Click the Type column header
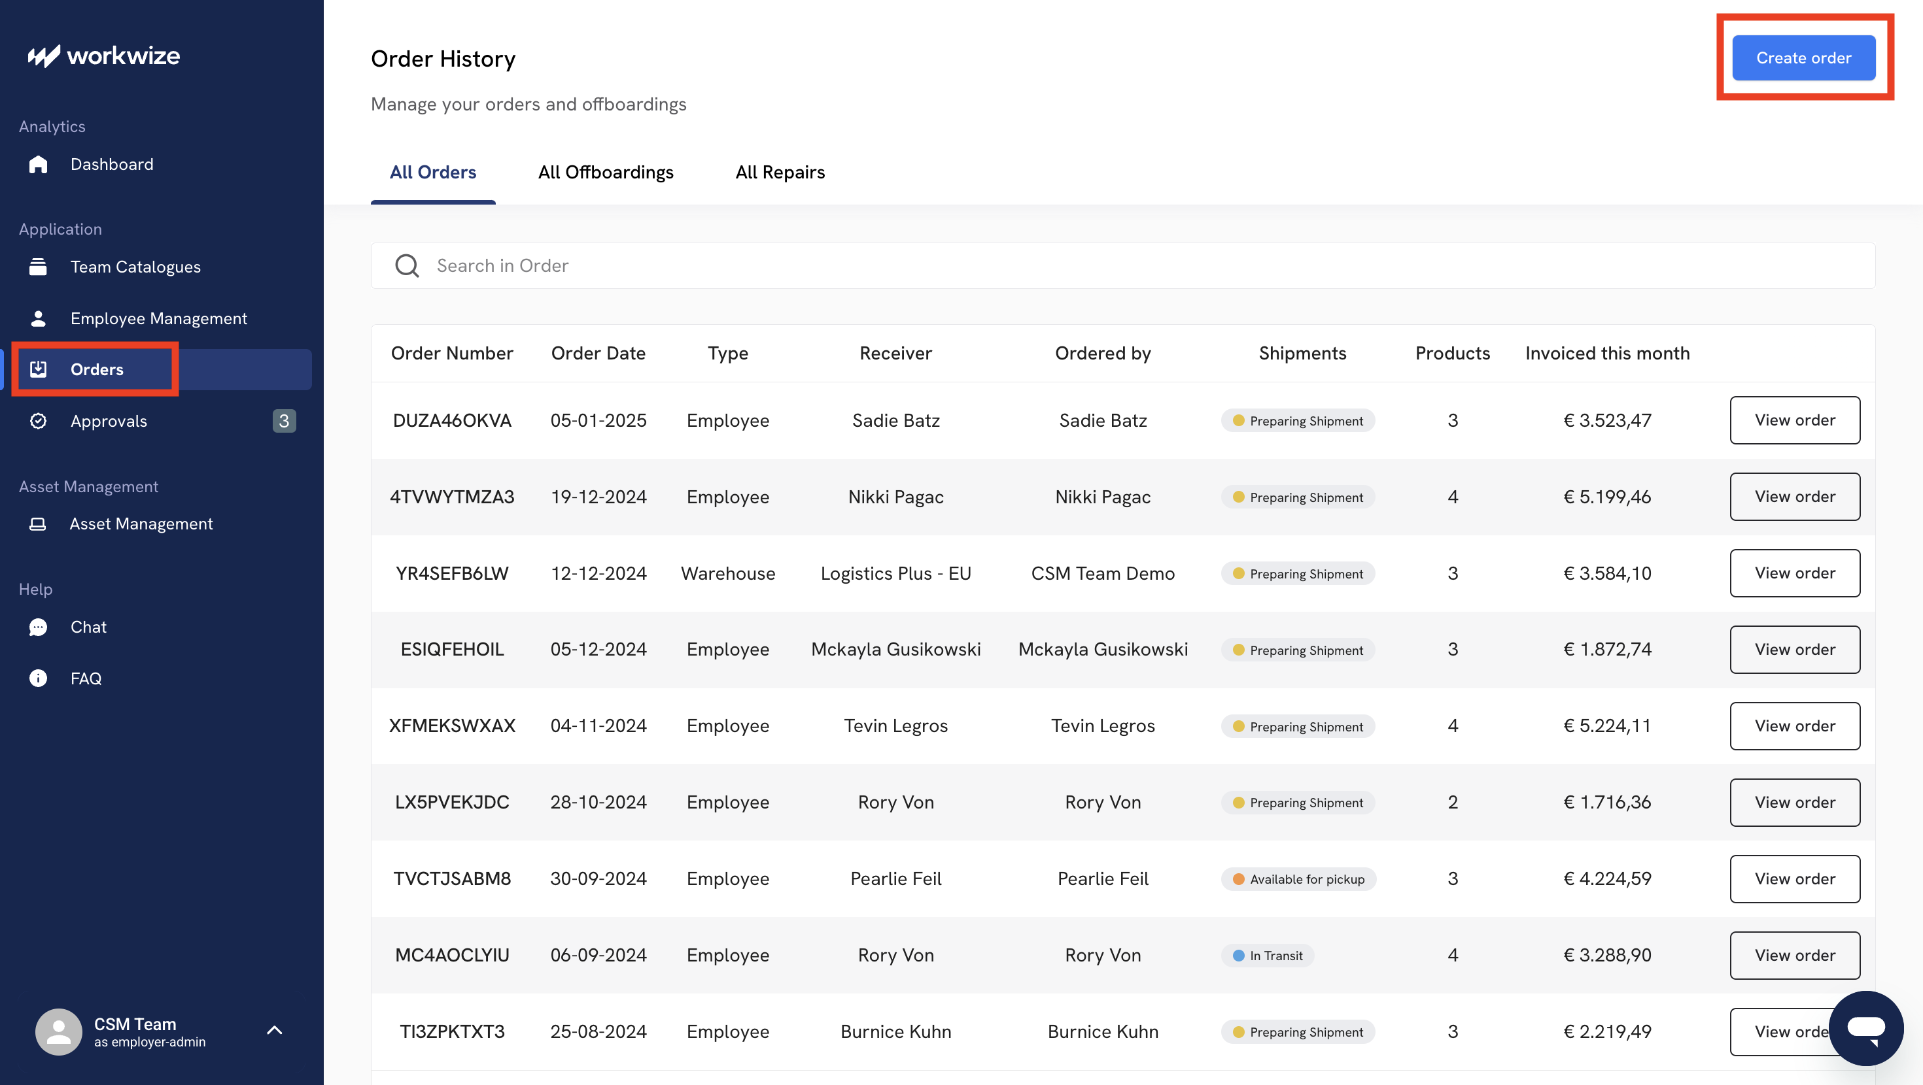1923x1085 pixels. (x=728, y=353)
